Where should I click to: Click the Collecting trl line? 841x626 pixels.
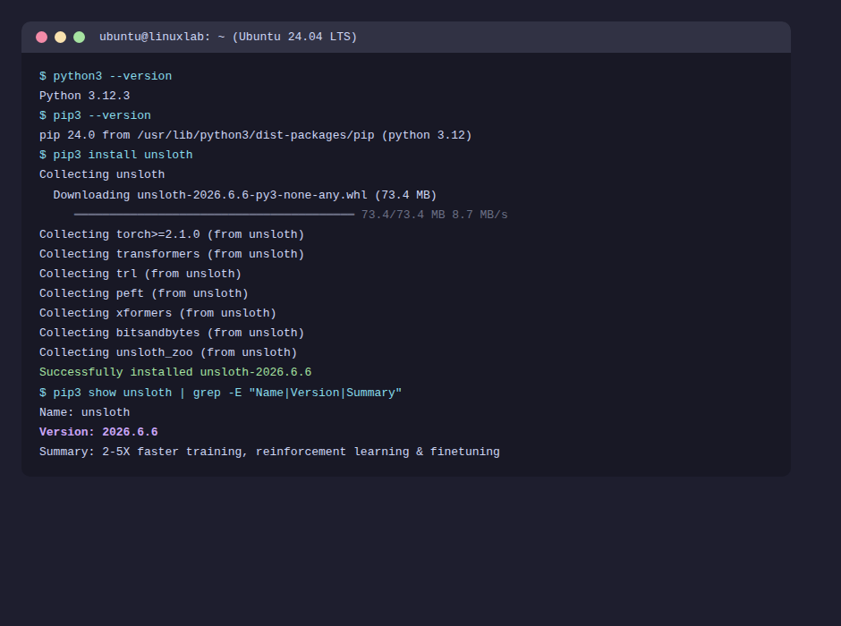pos(140,274)
